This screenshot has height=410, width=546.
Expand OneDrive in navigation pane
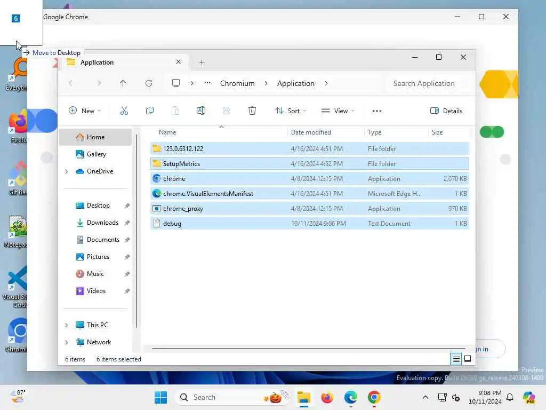(67, 171)
